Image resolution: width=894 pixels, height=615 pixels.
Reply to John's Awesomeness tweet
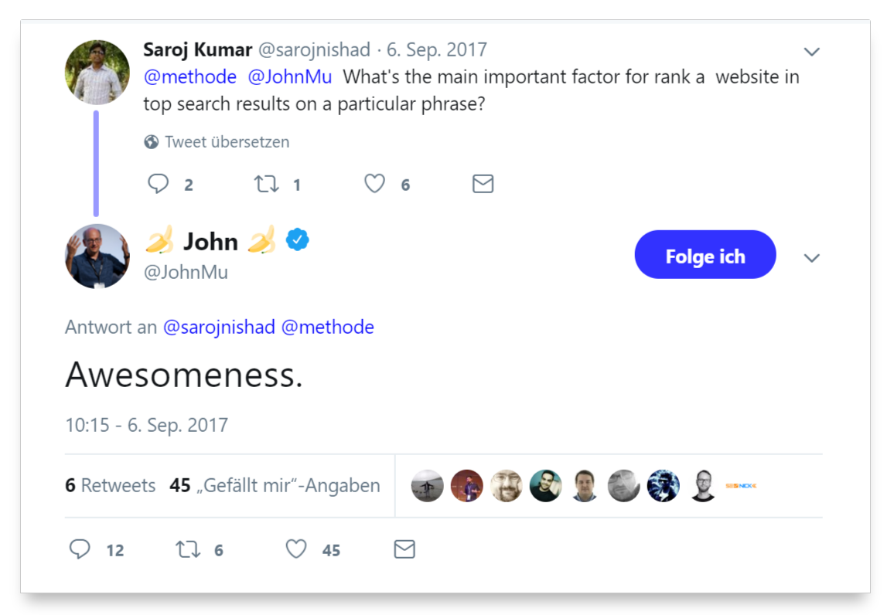click(x=80, y=549)
